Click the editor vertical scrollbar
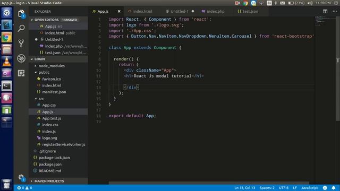This screenshot has height=191, width=340. (338, 68)
